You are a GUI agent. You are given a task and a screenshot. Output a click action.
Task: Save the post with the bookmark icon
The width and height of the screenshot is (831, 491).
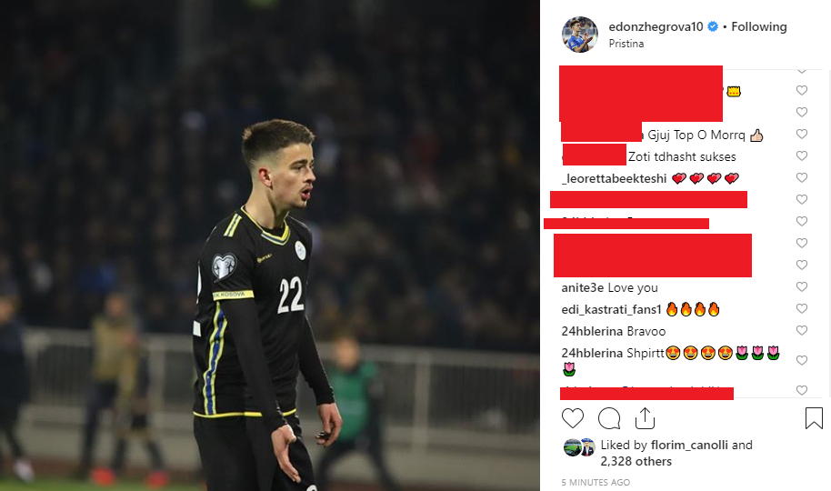tap(814, 418)
